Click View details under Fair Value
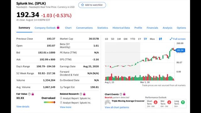Viewport: 201px width, 113px height. pos(23,107)
